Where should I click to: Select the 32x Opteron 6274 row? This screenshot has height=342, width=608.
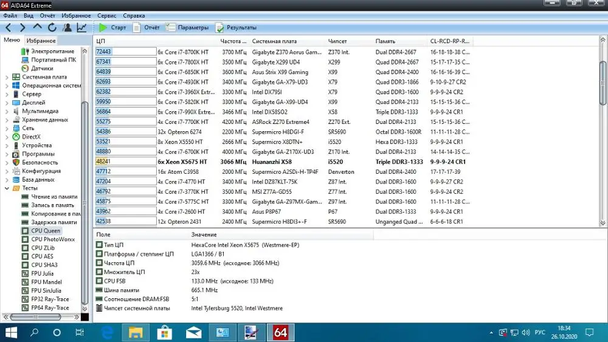pyautogui.click(x=283, y=132)
